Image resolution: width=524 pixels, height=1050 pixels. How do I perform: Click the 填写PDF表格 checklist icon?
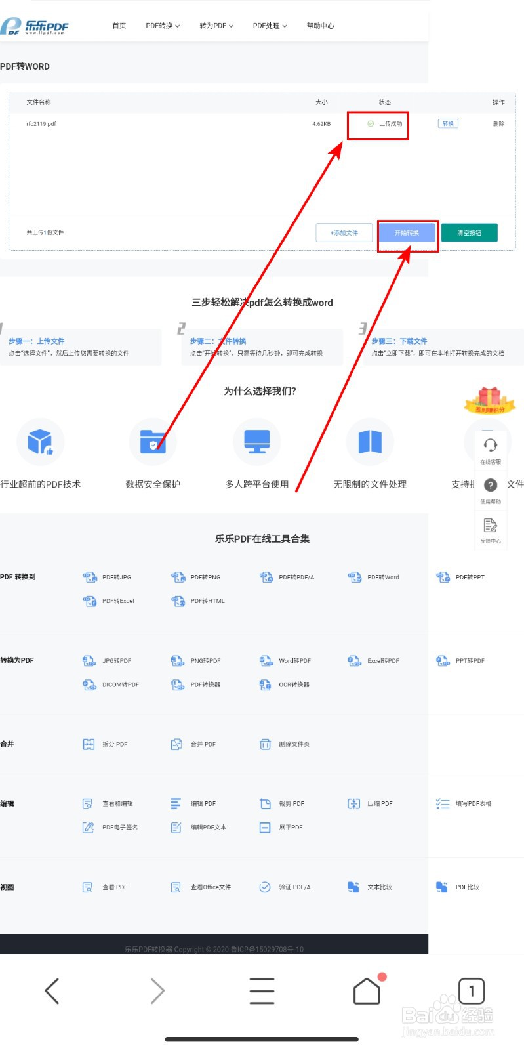coord(443,803)
